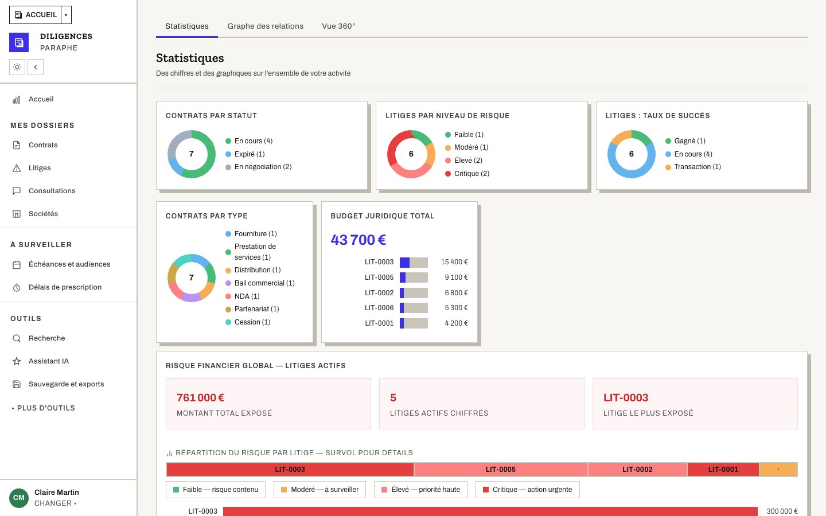Click the ACCUEIL home button
Viewport: 826px width, 516px height.
[x=35, y=15]
